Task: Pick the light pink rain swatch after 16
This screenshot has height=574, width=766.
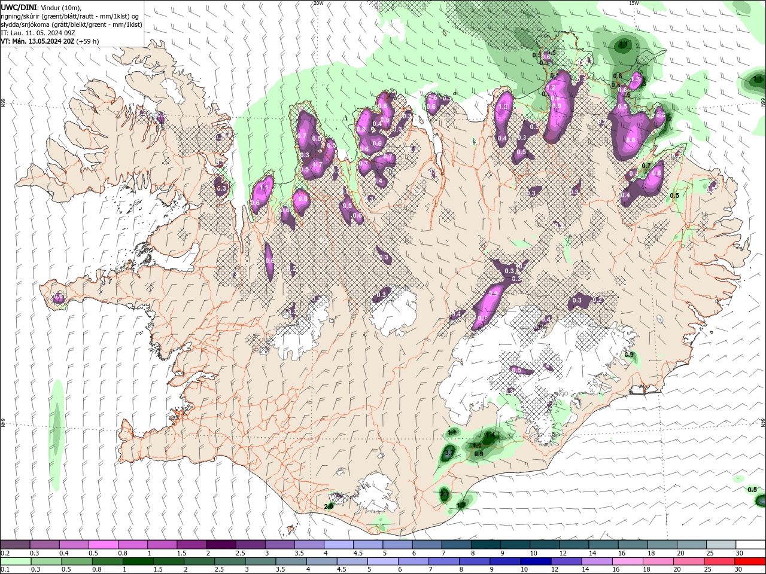Action: (627, 561)
